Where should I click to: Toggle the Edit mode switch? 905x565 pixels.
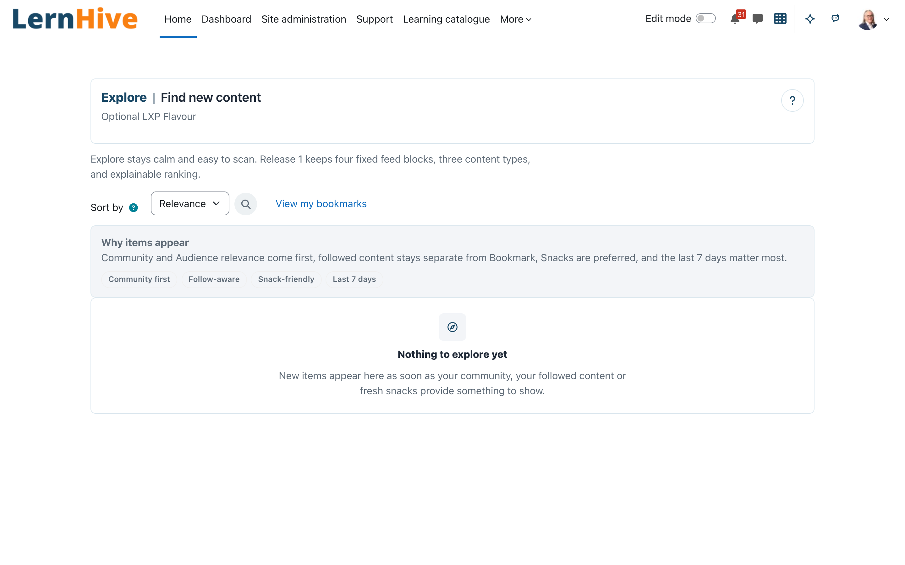point(706,19)
